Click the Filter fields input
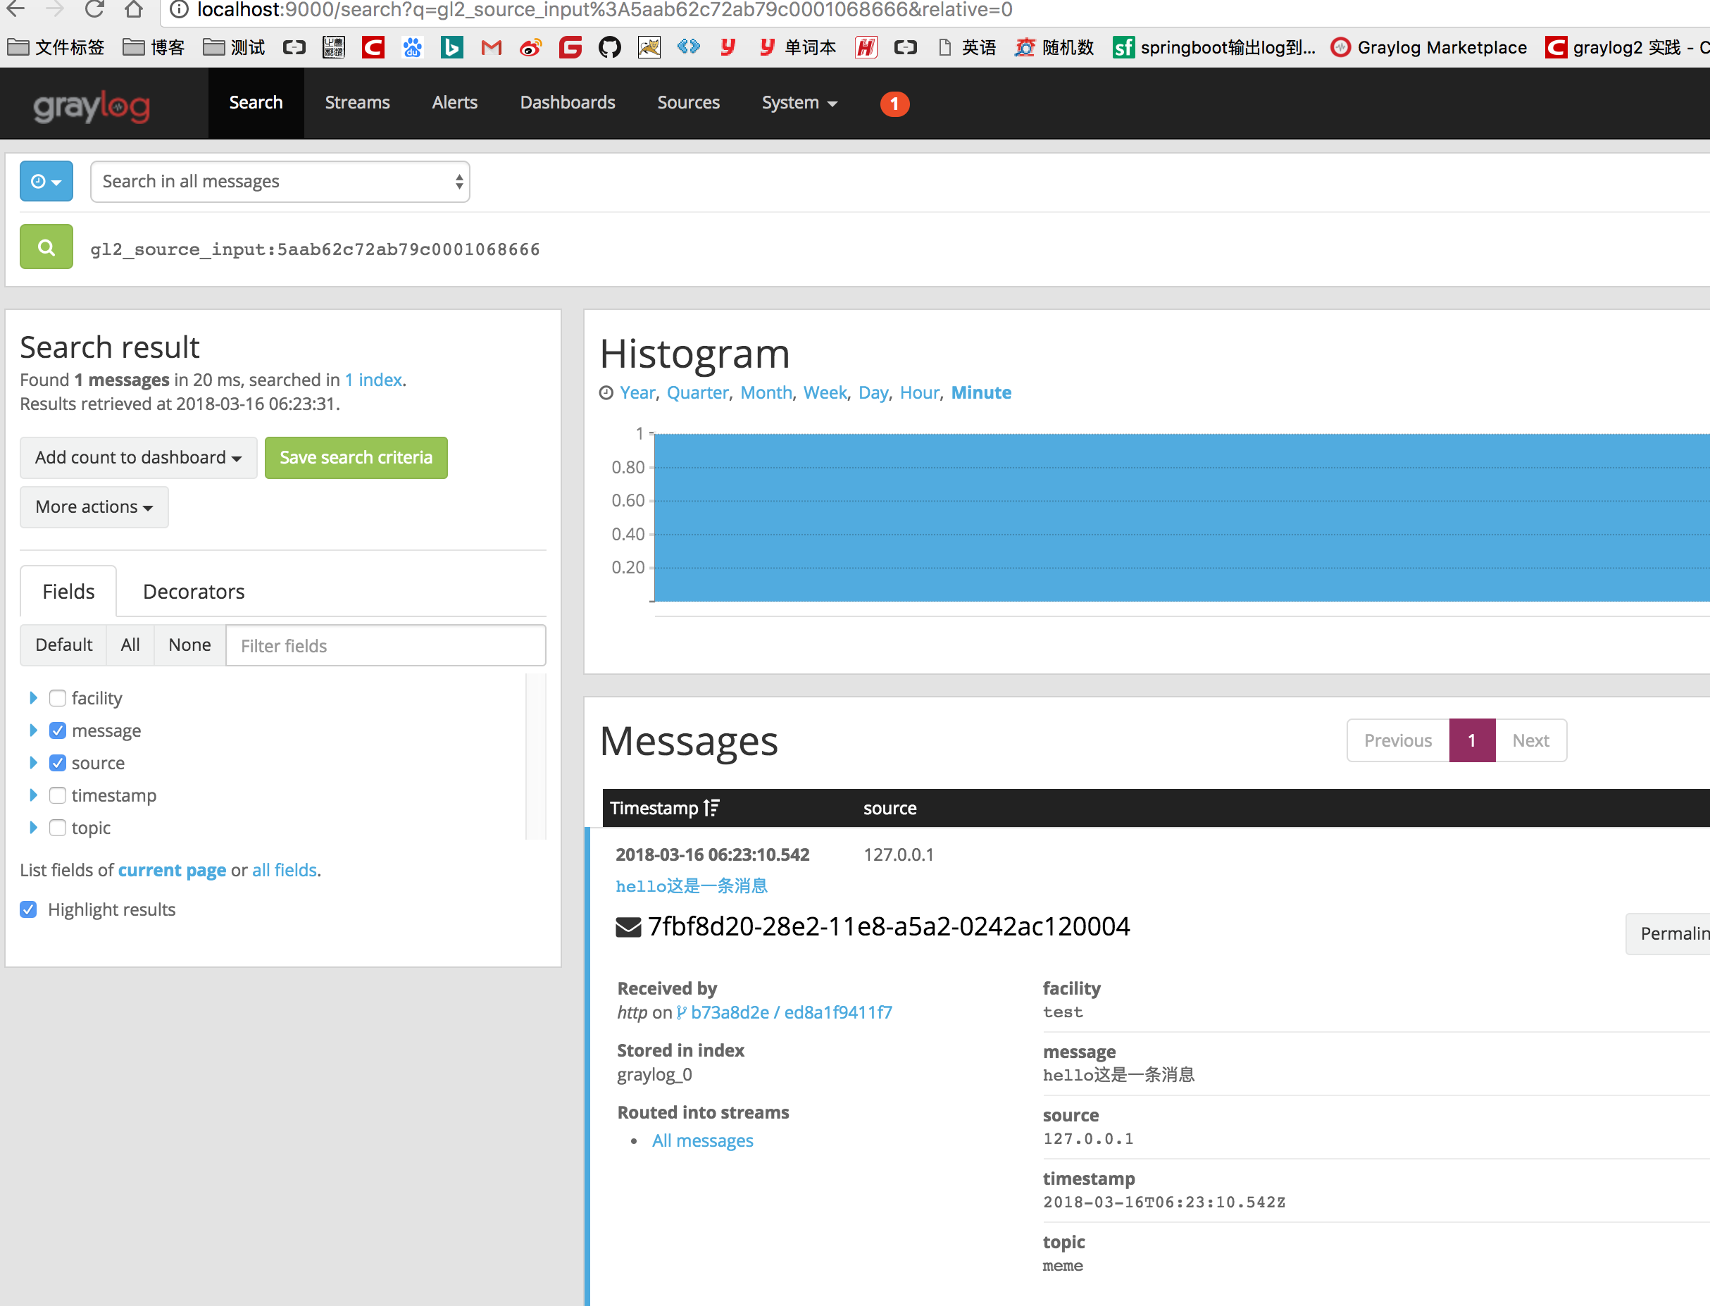This screenshot has height=1306, width=1710. (x=385, y=645)
